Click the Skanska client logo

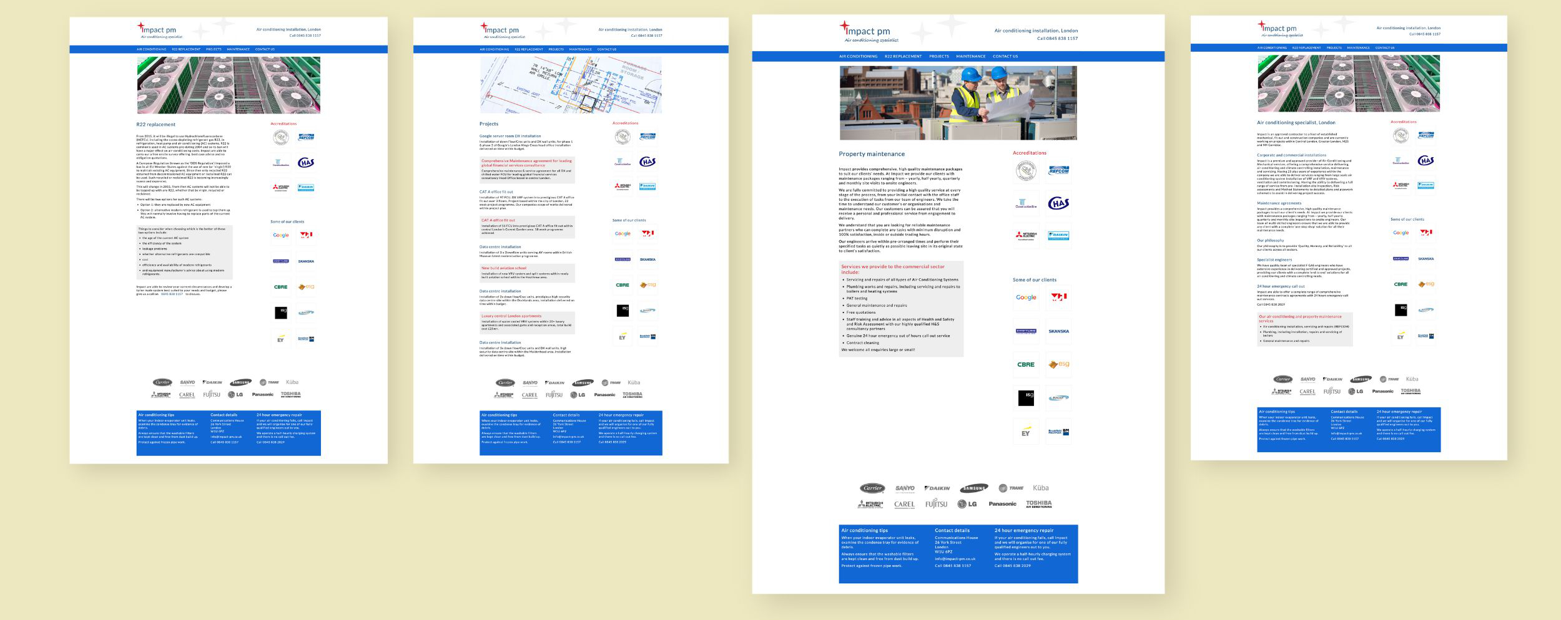(1060, 331)
